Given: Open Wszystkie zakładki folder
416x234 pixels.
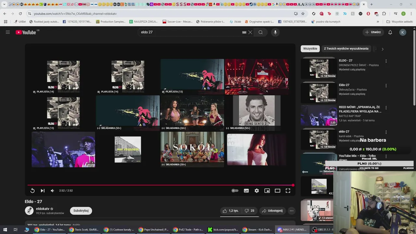Looking at the screenshot, I should [x=400, y=22].
